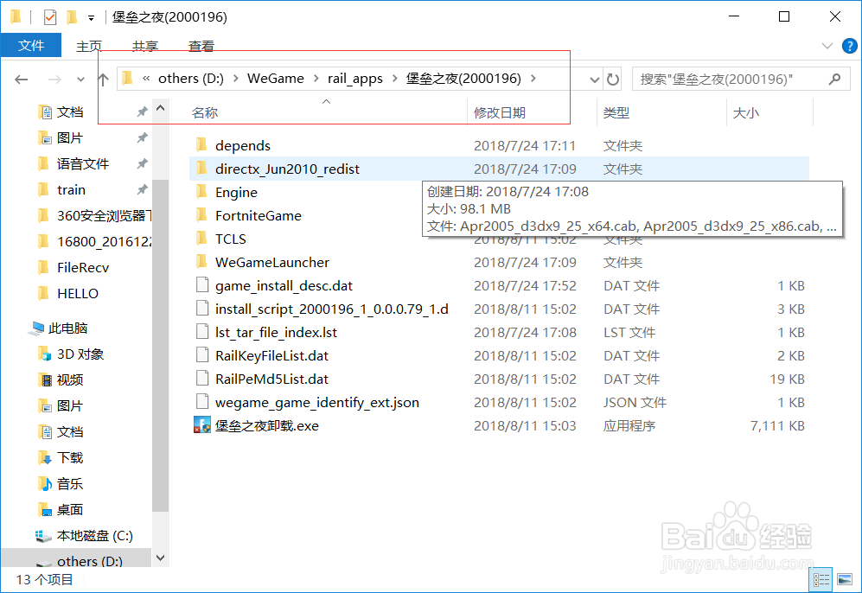Screen dimensions: 862x593
Task: Open train folder in quick access
Action: [72, 189]
